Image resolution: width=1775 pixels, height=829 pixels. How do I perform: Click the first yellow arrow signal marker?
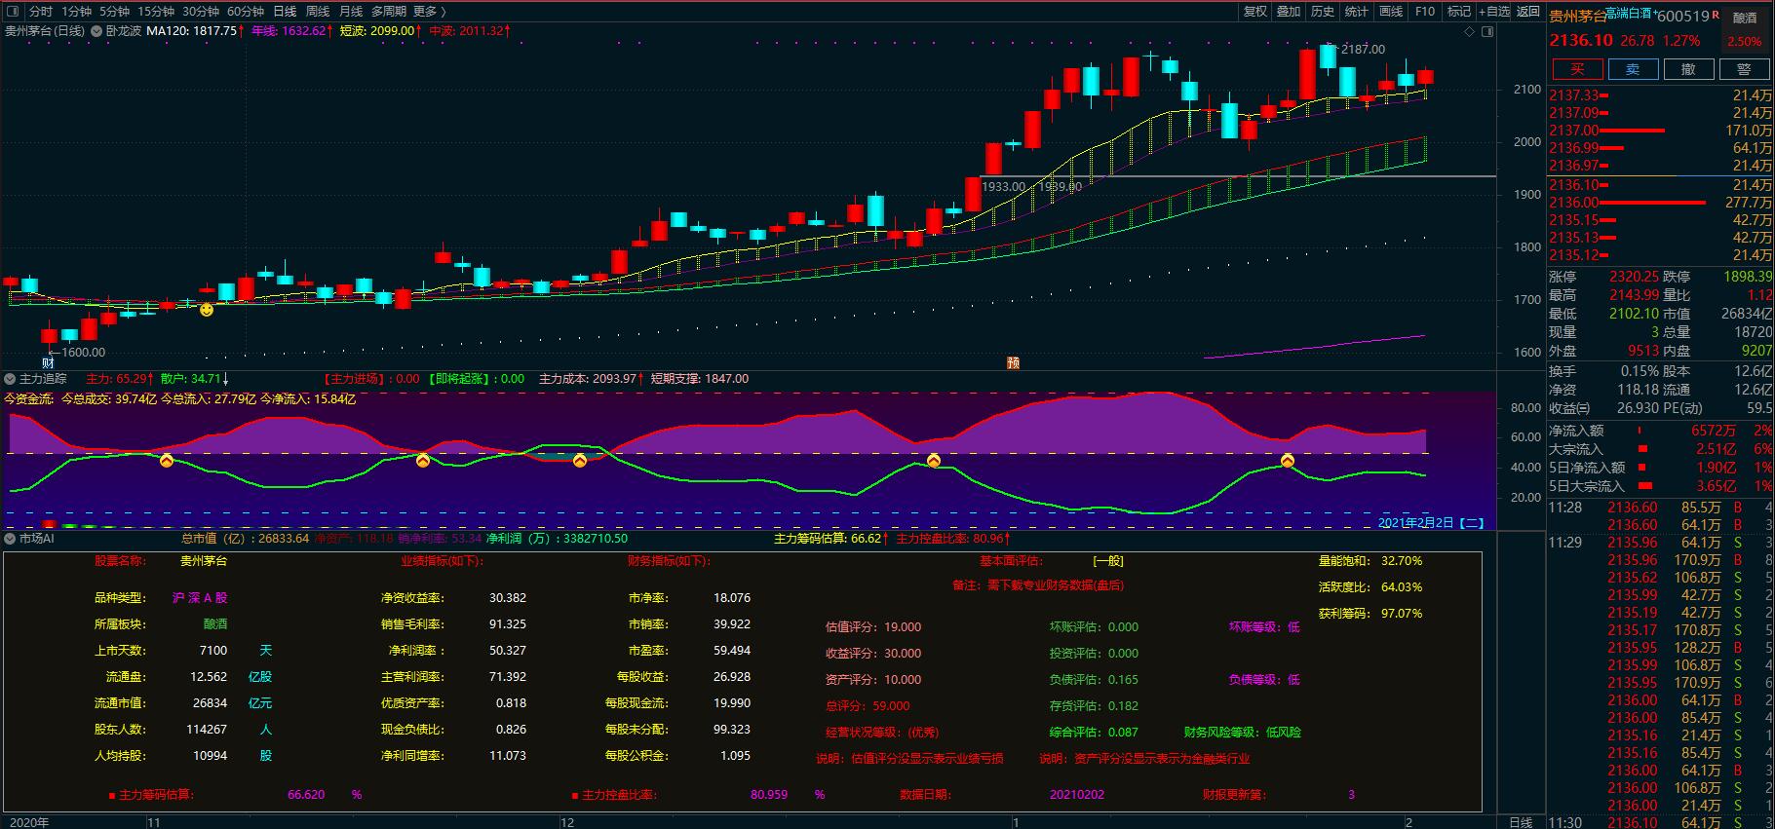tap(167, 460)
